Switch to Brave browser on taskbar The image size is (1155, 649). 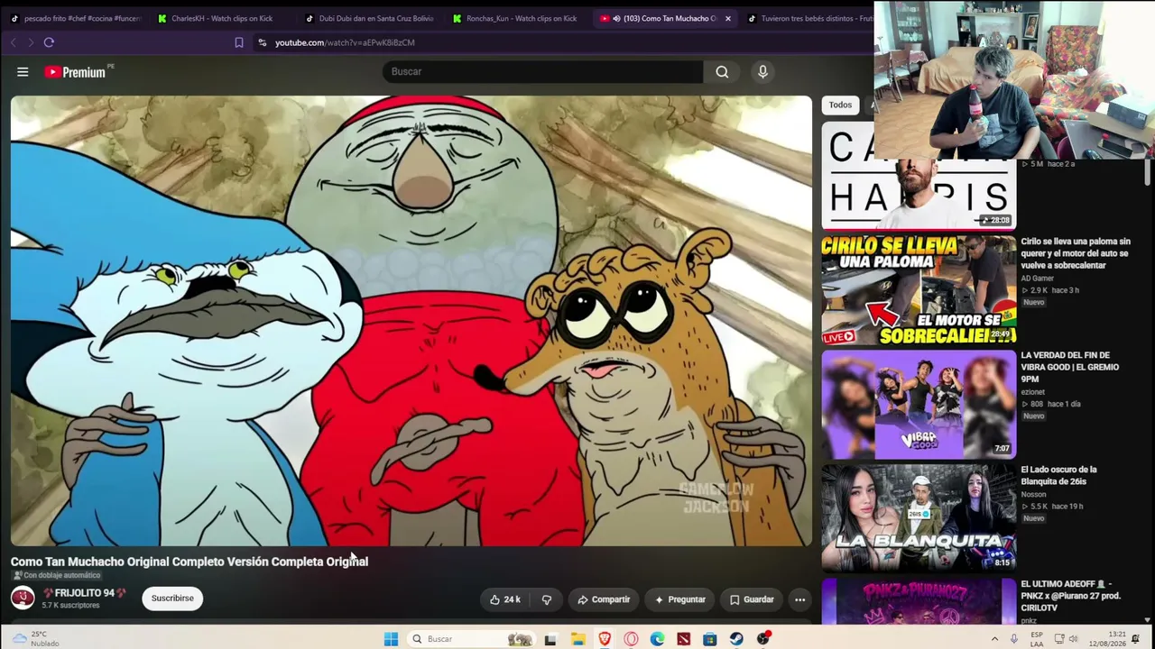tap(605, 639)
